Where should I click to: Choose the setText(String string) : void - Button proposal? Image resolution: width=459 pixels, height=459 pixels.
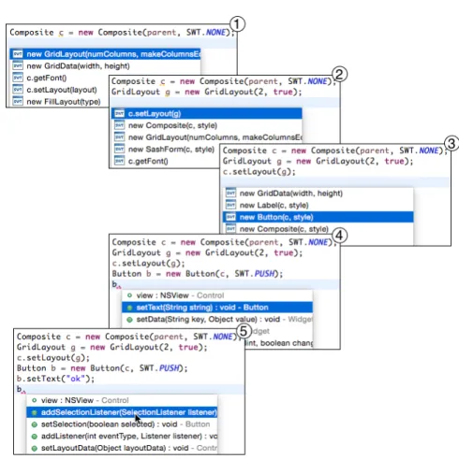tap(217, 308)
